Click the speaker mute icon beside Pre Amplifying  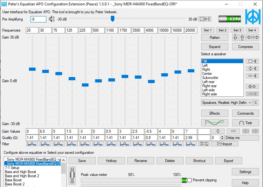coord(51,19)
